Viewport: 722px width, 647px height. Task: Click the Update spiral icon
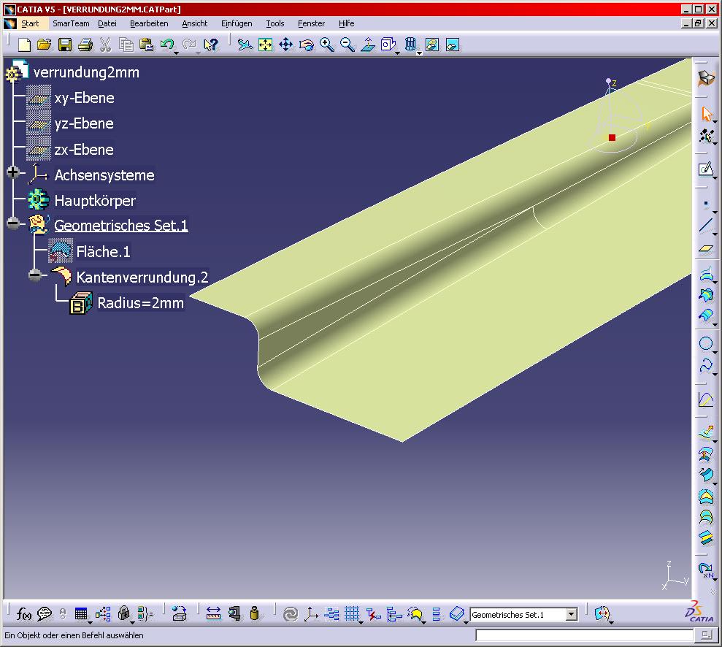click(x=291, y=614)
